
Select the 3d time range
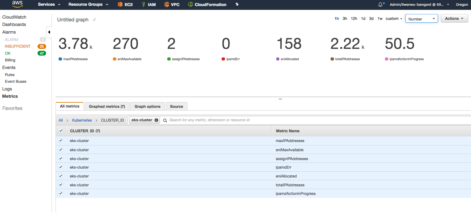point(371,19)
